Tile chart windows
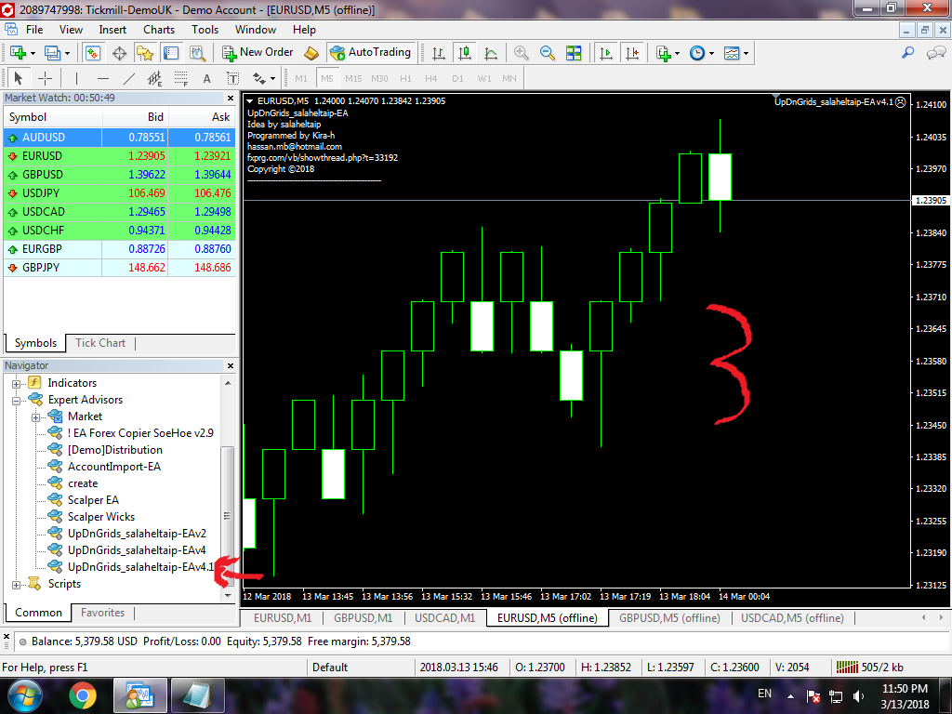 tap(573, 53)
